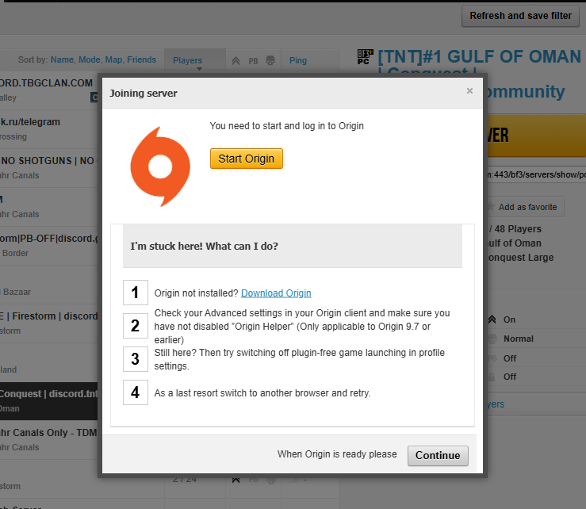Viewport: 586px width, 509px height.
Task: Select the k.ru/telegram server row
Action: coord(49,129)
